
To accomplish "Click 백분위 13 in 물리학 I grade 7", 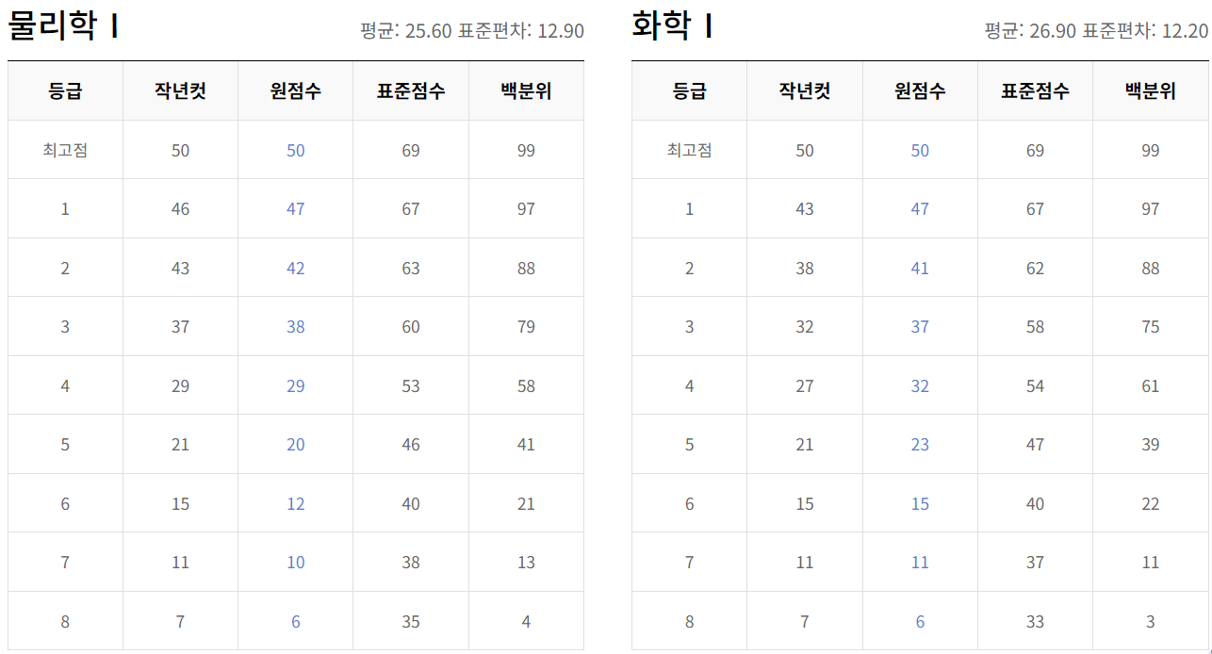I will click(x=526, y=563).
